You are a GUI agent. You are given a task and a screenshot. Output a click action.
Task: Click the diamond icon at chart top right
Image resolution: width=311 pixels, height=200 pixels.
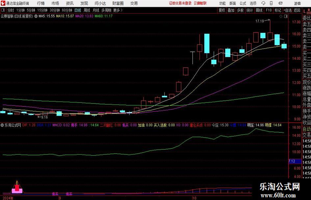pyautogui.click(x=281, y=16)
